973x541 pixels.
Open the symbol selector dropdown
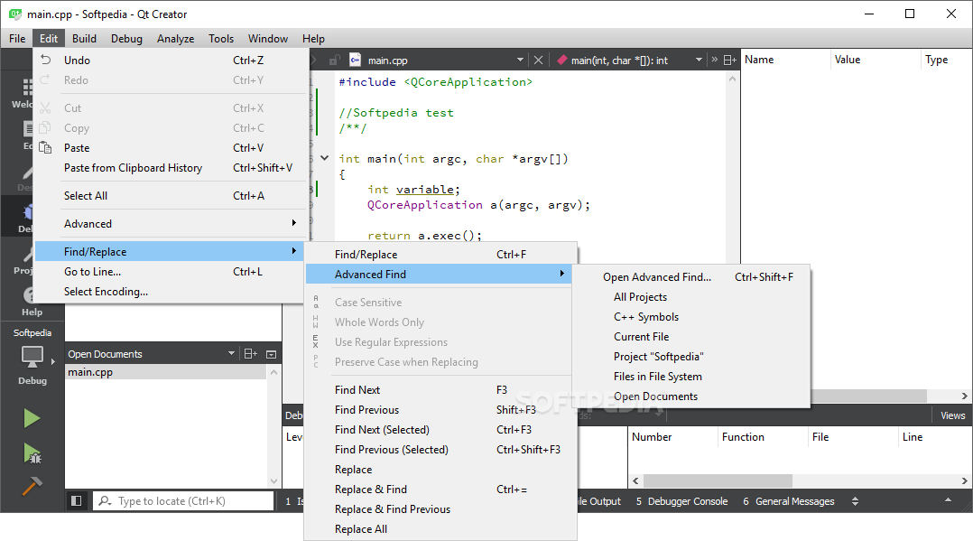coord(699,60)
